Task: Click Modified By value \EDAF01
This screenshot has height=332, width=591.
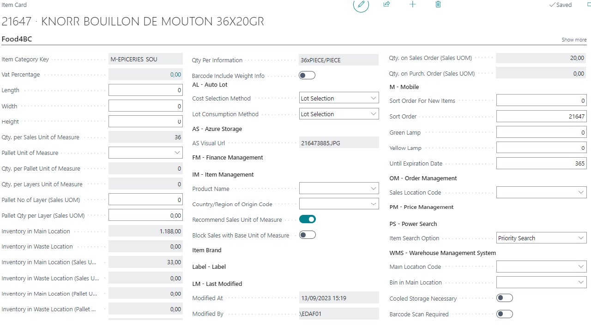Action: tap(339, 314)
